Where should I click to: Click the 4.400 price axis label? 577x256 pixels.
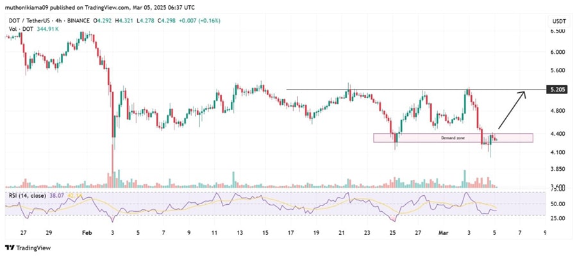tap(556, 134)
